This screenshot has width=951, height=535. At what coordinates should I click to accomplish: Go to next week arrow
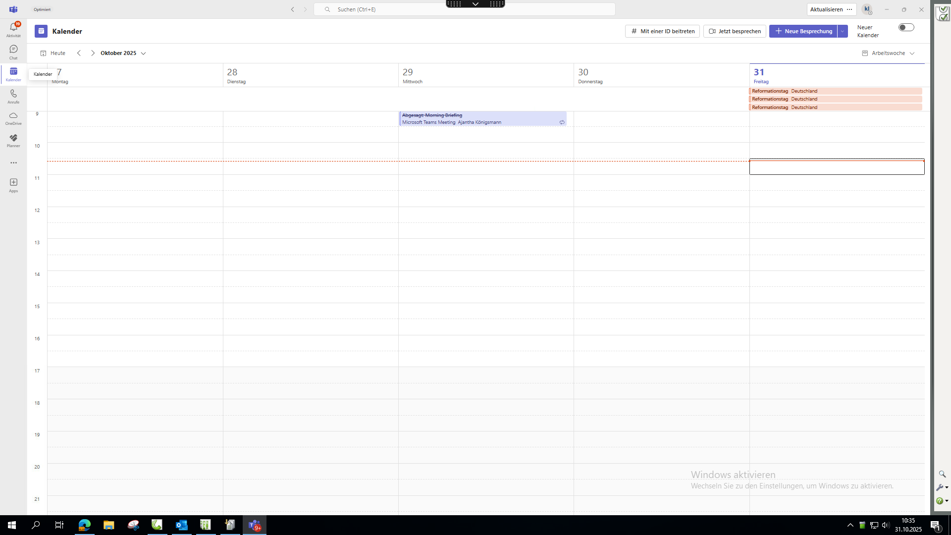click(x=93, y=53)
